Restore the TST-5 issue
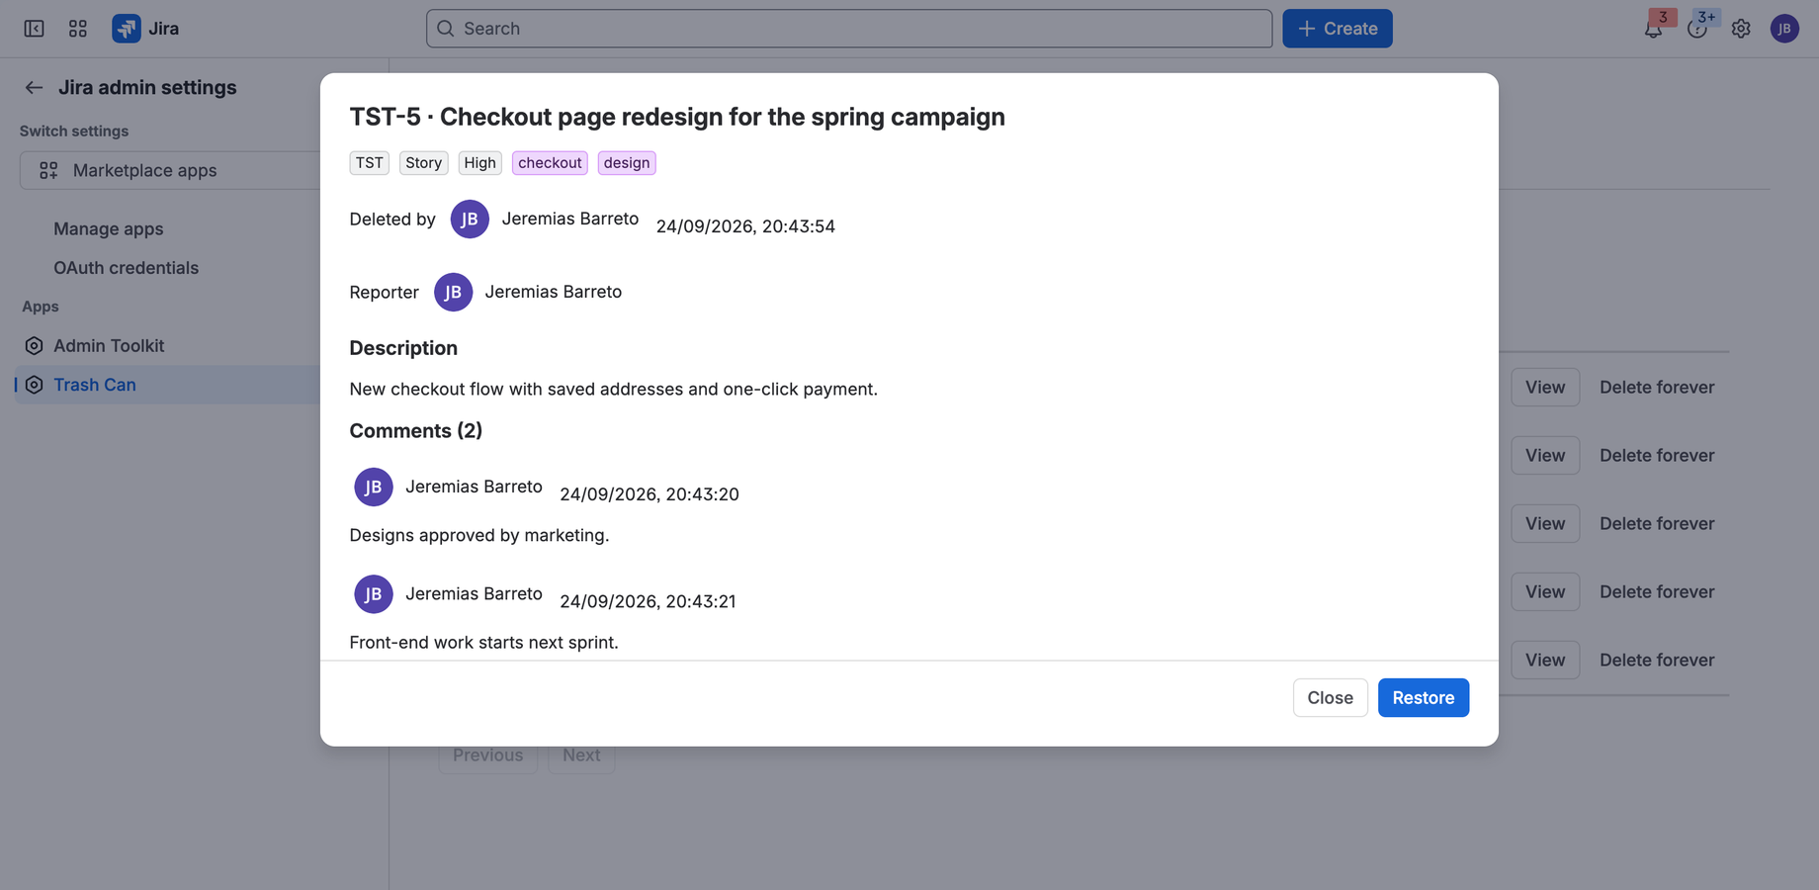 [1424, 698]
